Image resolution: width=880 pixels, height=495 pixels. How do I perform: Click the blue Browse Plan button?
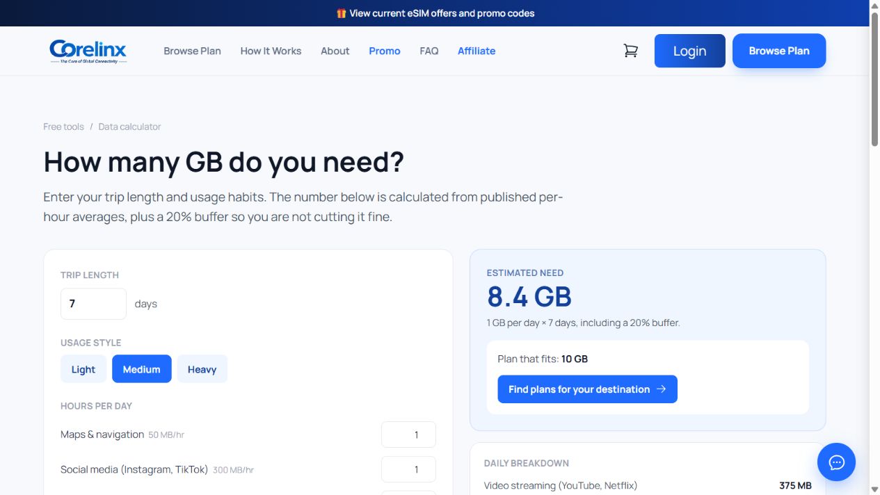[x=779, y=51]
